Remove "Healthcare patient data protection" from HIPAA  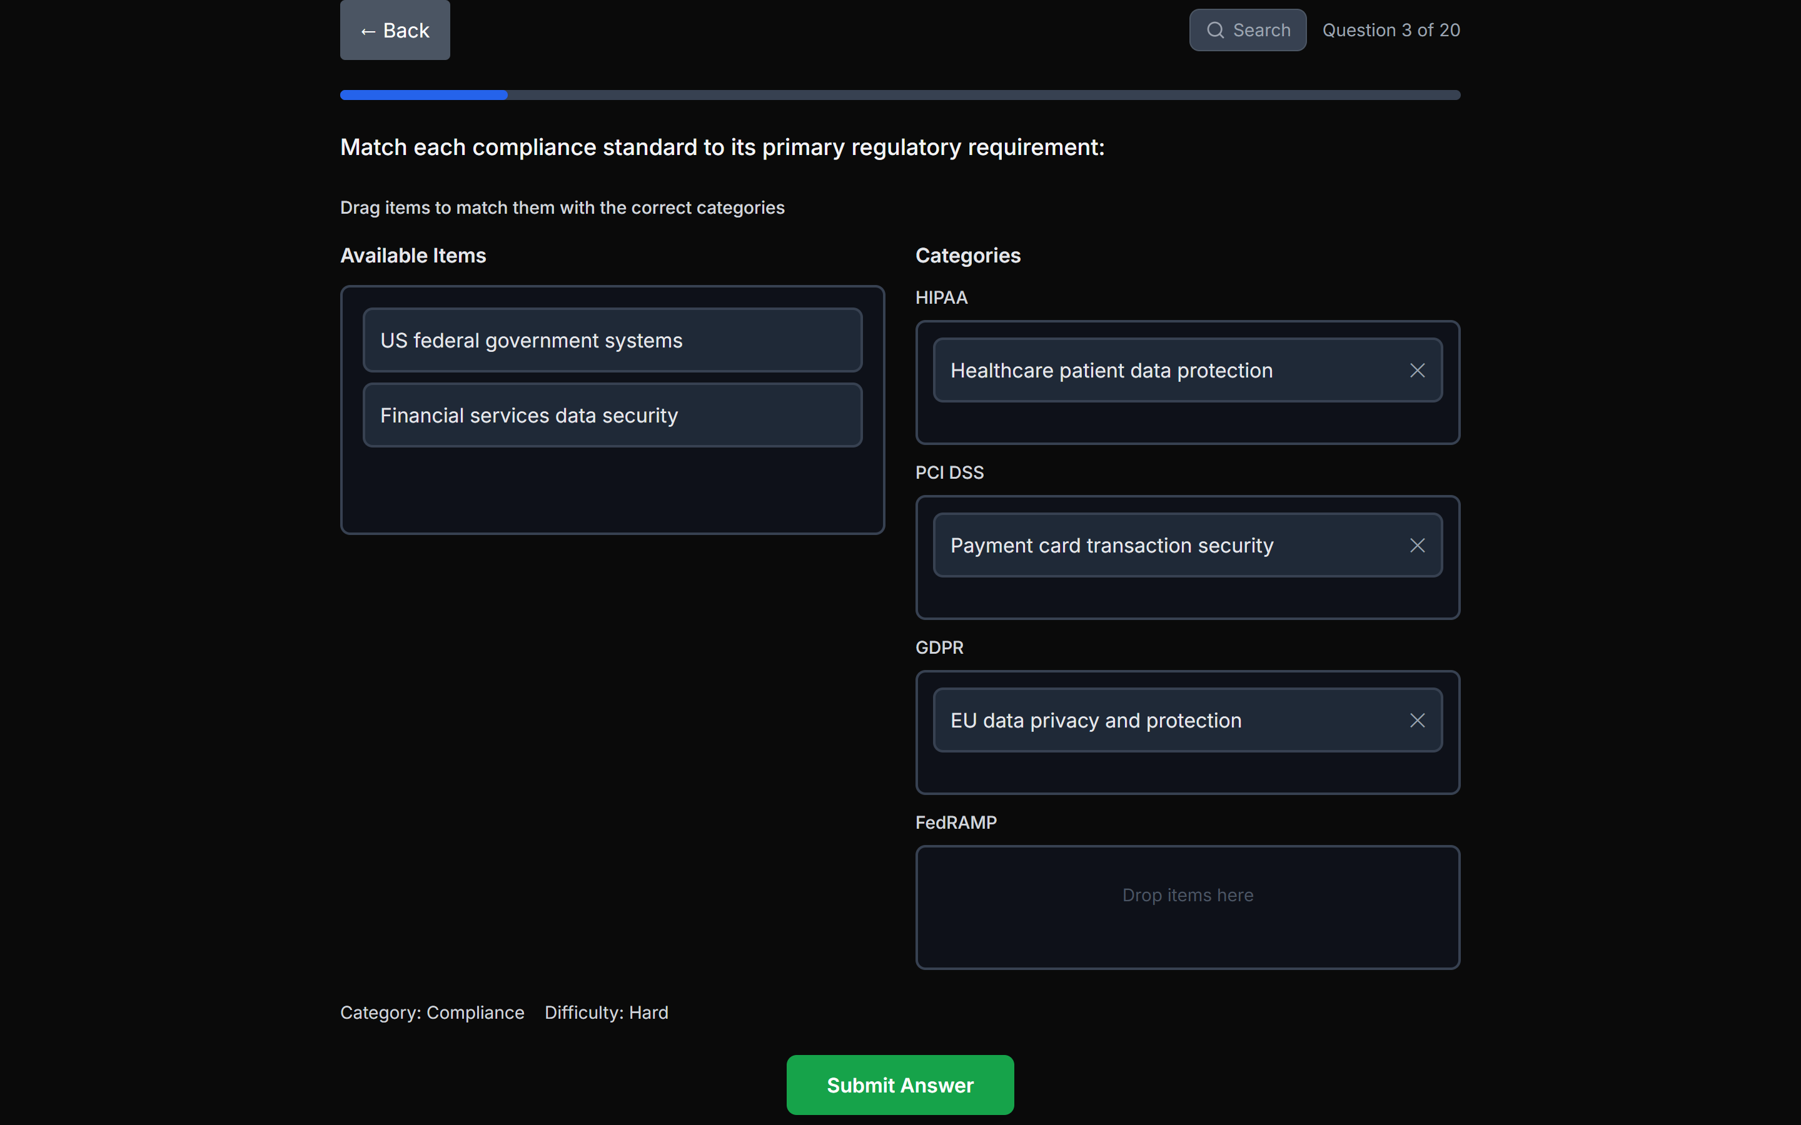tap(1416, 370)
